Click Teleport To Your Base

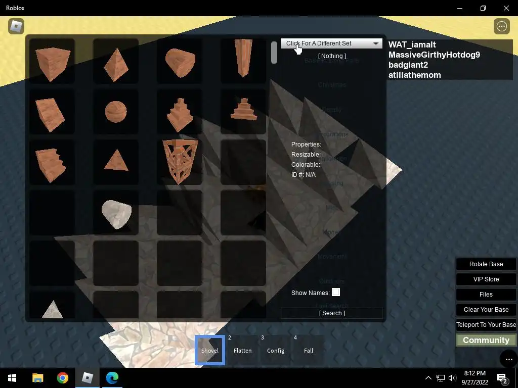click(486, 325)
